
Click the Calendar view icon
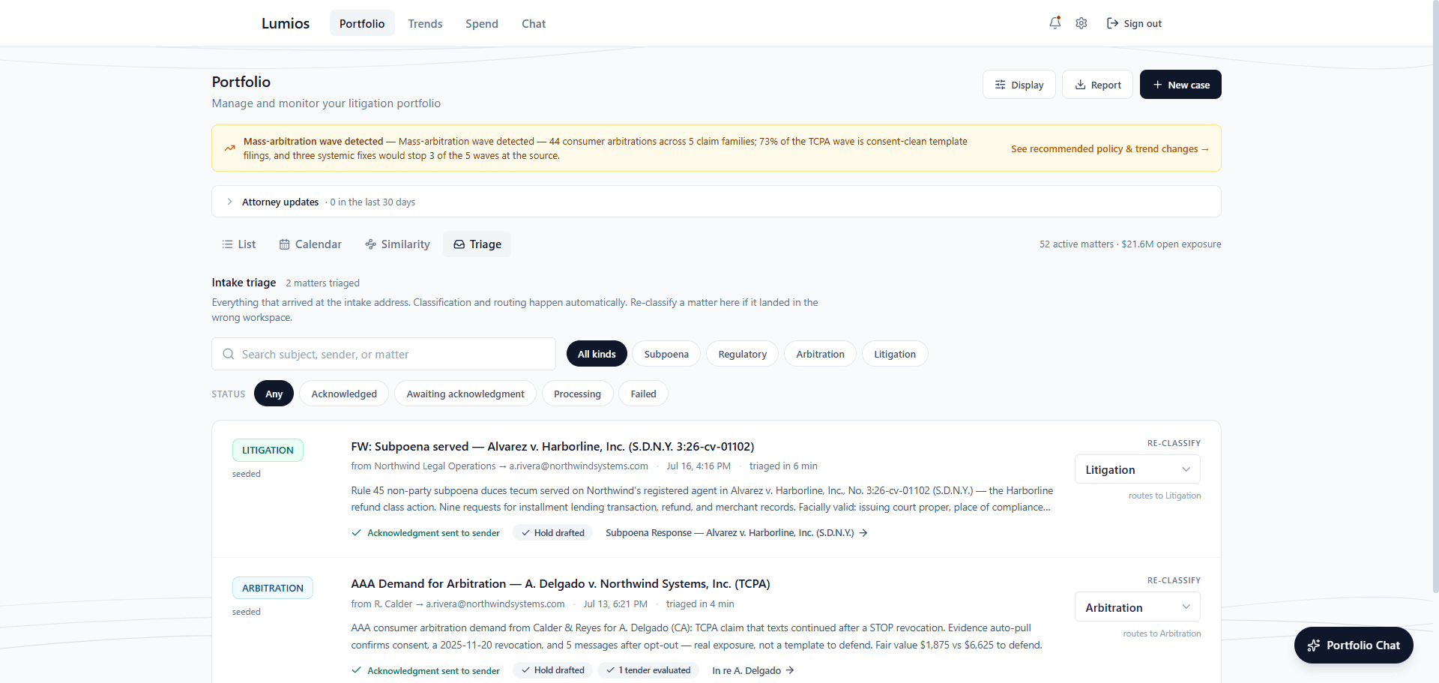point(285,244)
